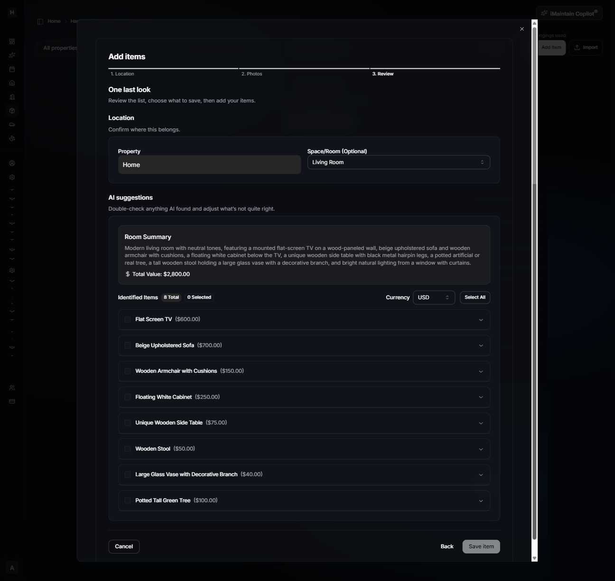The width and height of the screenshot is (615, 581).
Task: Check the Wooden Stool checkbox
Action: point(128,448)
